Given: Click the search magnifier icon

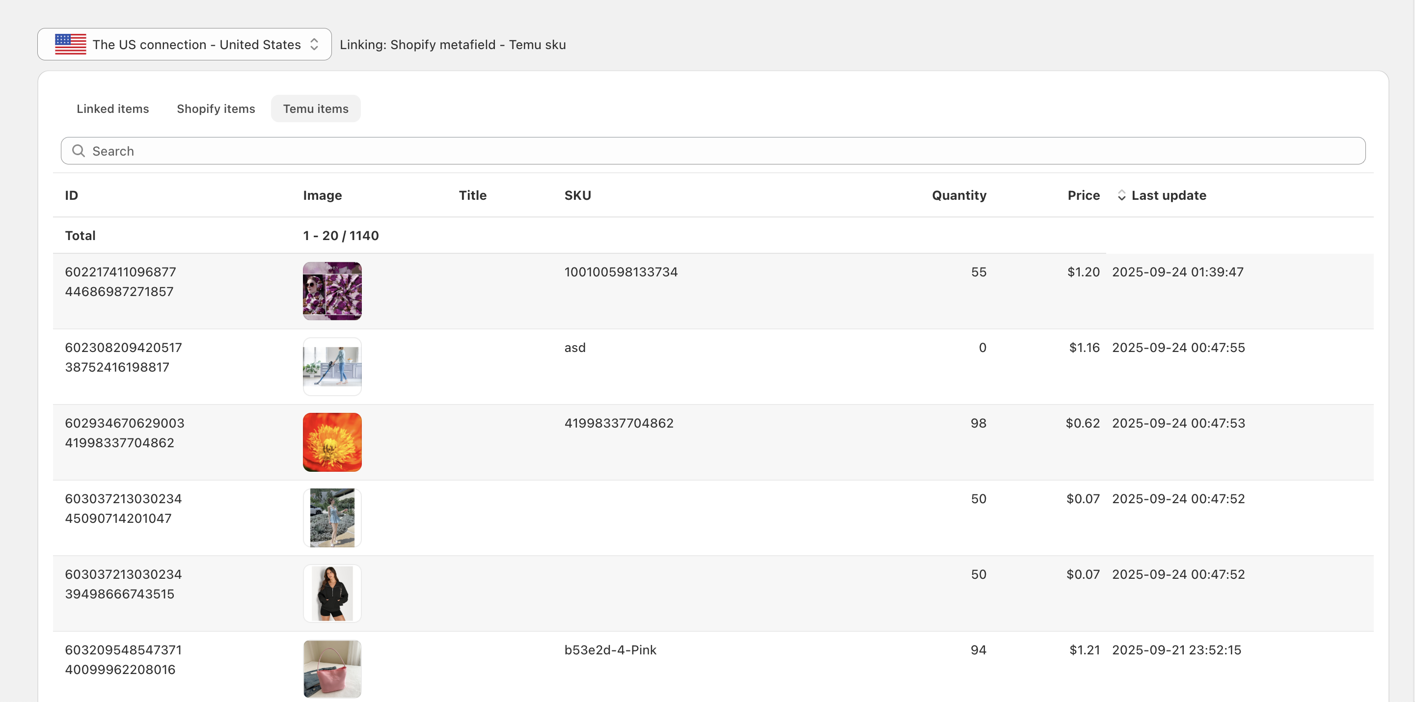Looking at the screenshot, I should pos(79,151).
